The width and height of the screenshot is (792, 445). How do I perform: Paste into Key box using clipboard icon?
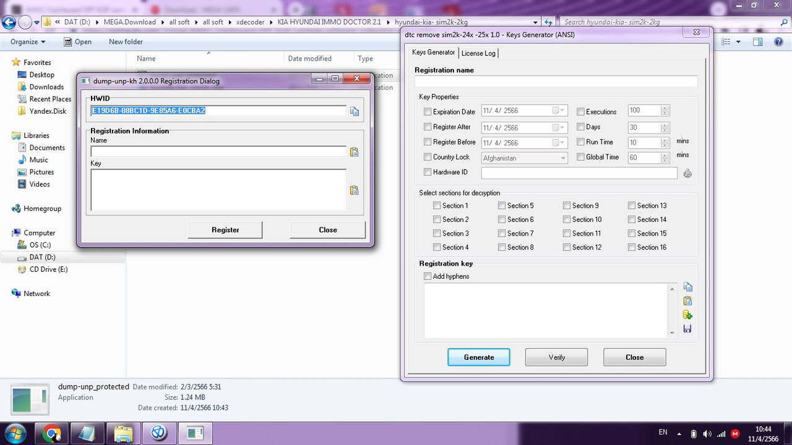click(355, 190)
